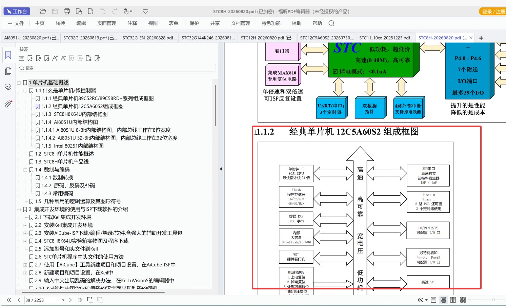Click the create new PDF icon
This screenshot has height=306, width=506.
click(x=91, y=12)
